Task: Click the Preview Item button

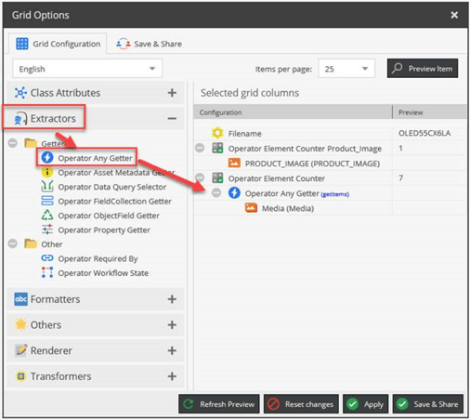Action: [423, 69]
